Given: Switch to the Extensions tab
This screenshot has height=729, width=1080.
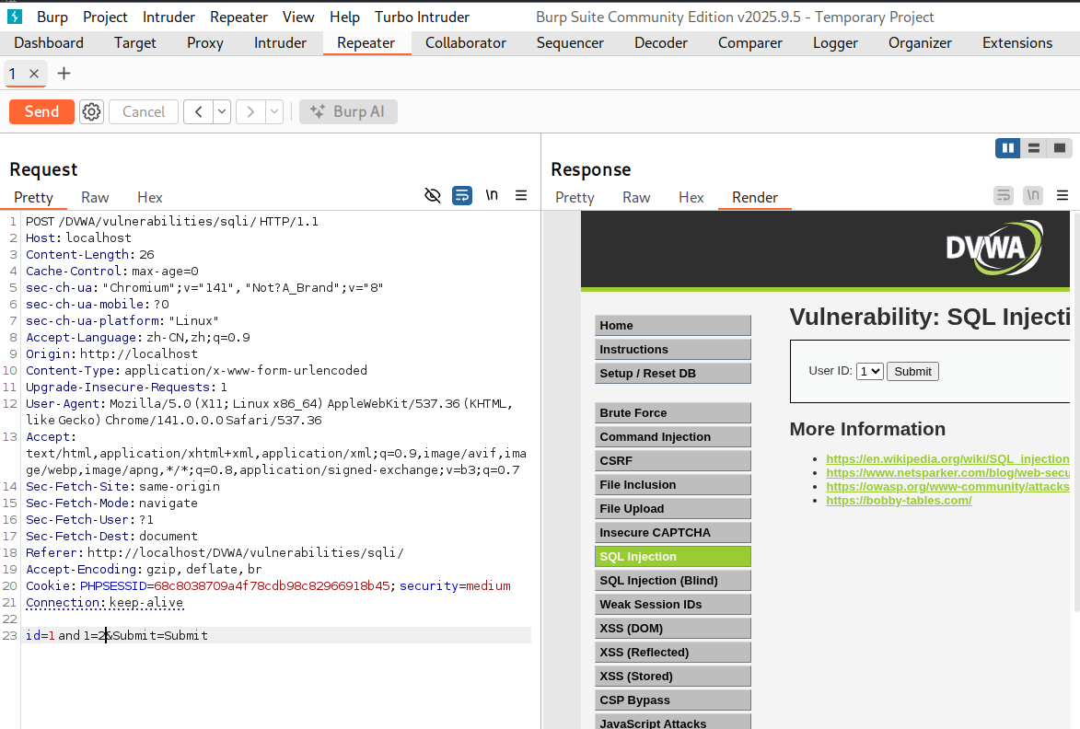Looking at the screenshot, I should pyautogui.click(x=1017, y=42).
